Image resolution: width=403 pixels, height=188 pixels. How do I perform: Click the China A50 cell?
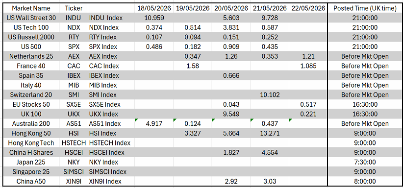[31, 181]
